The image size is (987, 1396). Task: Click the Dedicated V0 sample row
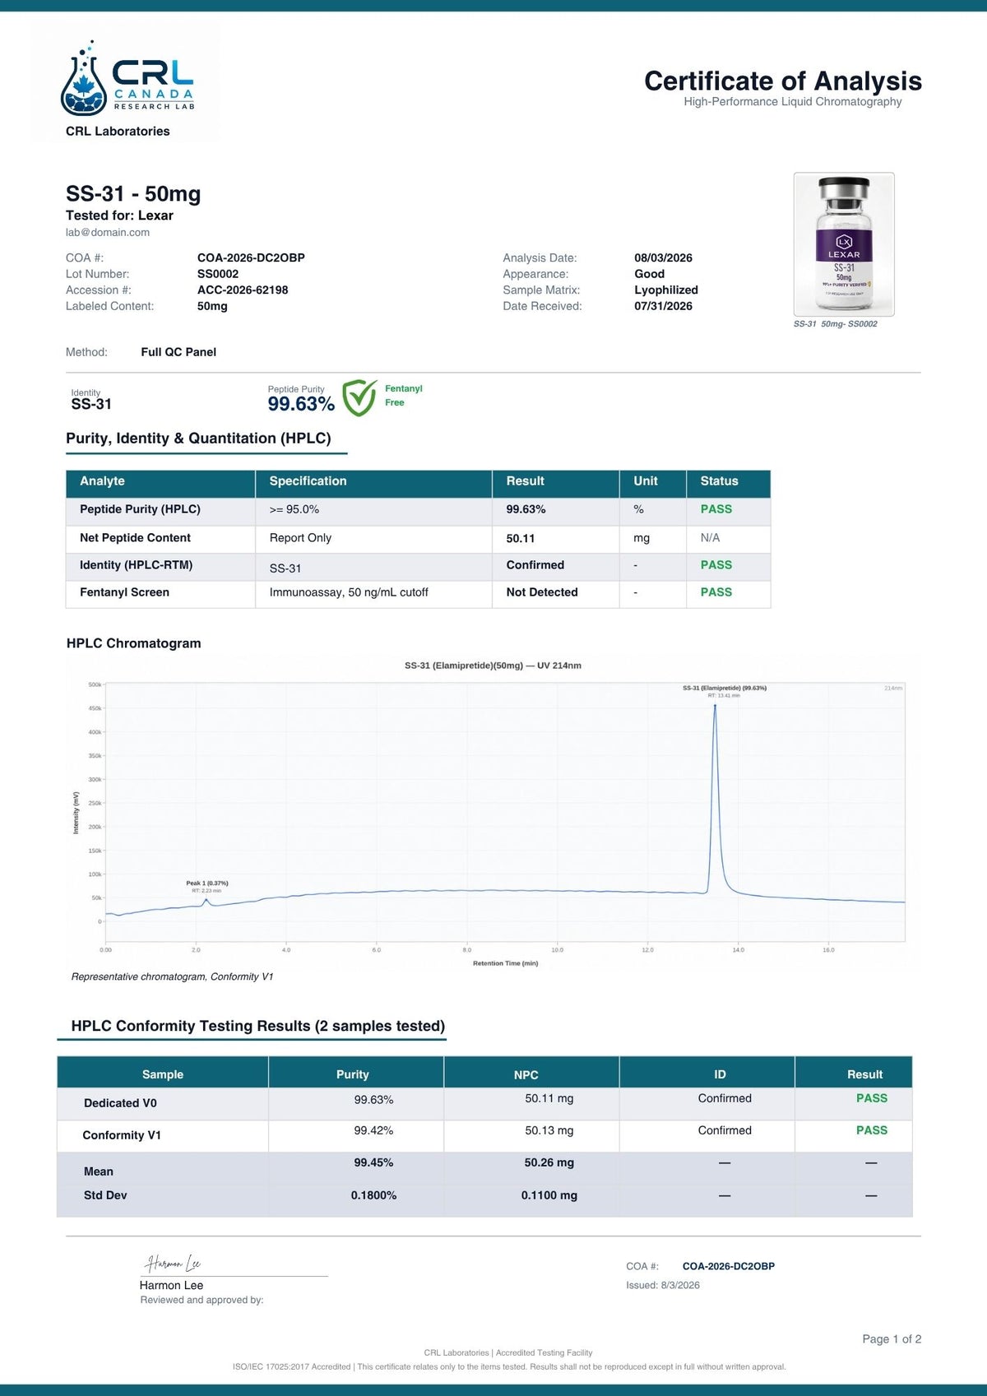tap(484, 1103)
